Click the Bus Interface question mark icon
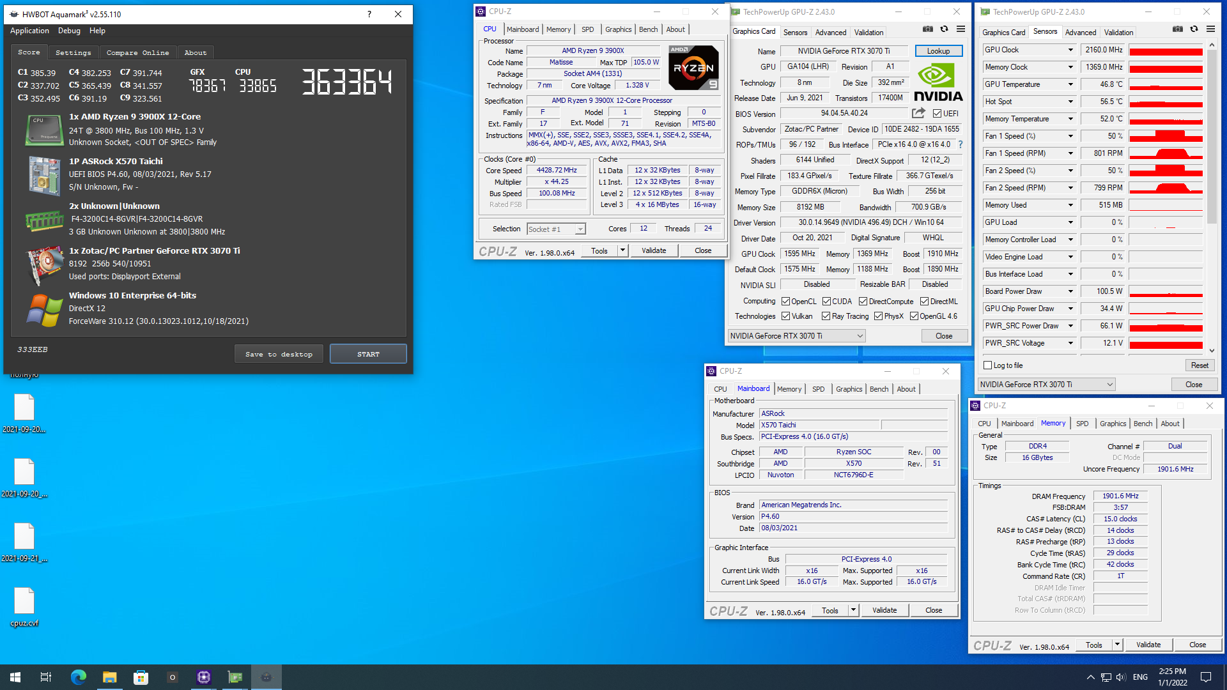This screenshot has height=690, width=1227. tap(961, 144)
